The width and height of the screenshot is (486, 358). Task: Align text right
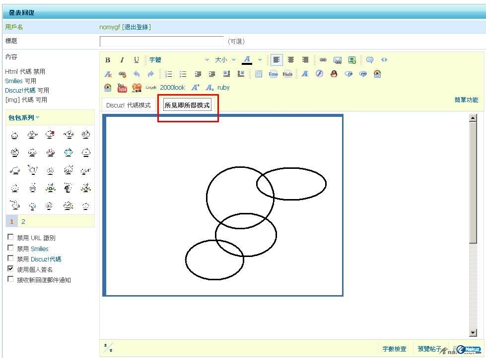[305, 59]
